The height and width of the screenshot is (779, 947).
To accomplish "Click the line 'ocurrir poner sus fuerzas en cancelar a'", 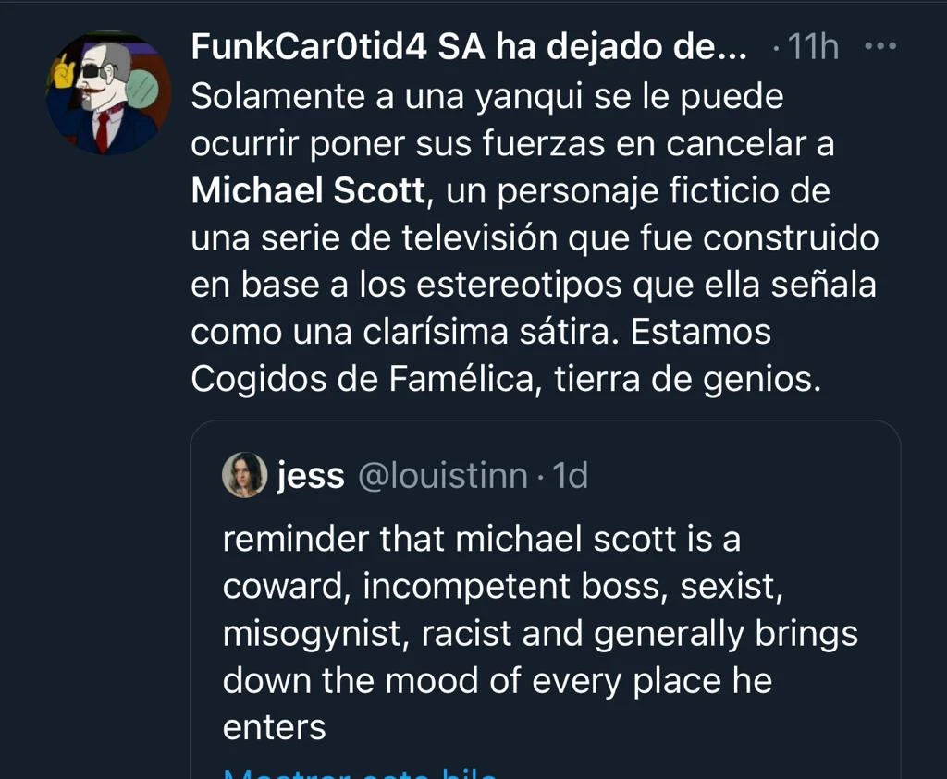I will coord(512,144).
